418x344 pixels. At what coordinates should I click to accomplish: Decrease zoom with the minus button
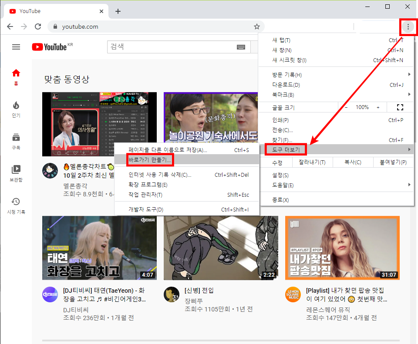(x=346, y=107)
